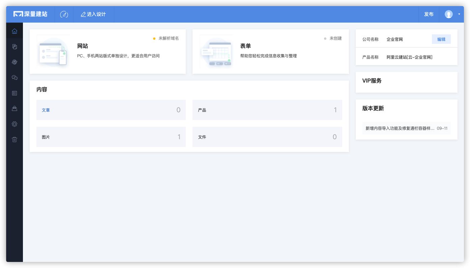Click the form illustration thumbnail
The image size is (470, 268).
point(216,52)
